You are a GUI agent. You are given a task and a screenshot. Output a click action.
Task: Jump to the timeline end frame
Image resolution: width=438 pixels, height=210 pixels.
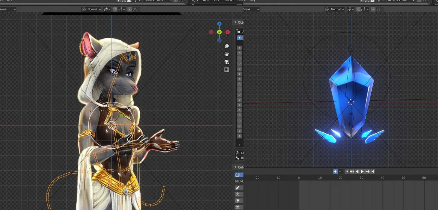(x=373, y=171)
